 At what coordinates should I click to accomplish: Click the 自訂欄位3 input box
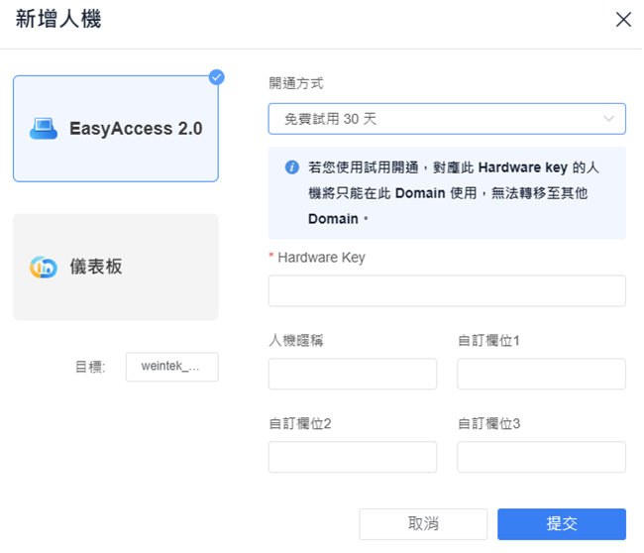541,457
